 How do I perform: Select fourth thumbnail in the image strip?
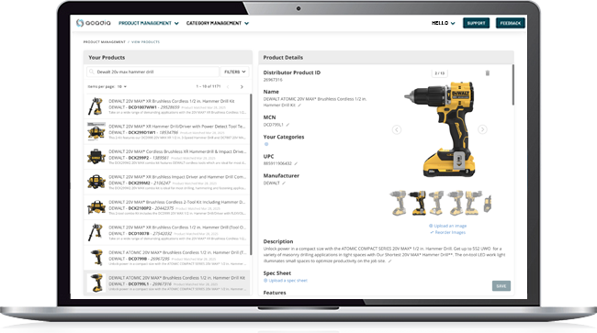(x=456, y=203)
